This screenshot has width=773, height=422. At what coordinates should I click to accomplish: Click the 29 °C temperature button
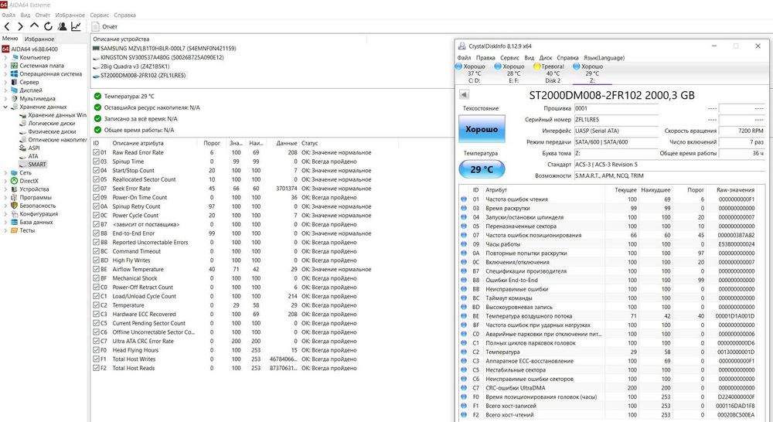point(482,169)
